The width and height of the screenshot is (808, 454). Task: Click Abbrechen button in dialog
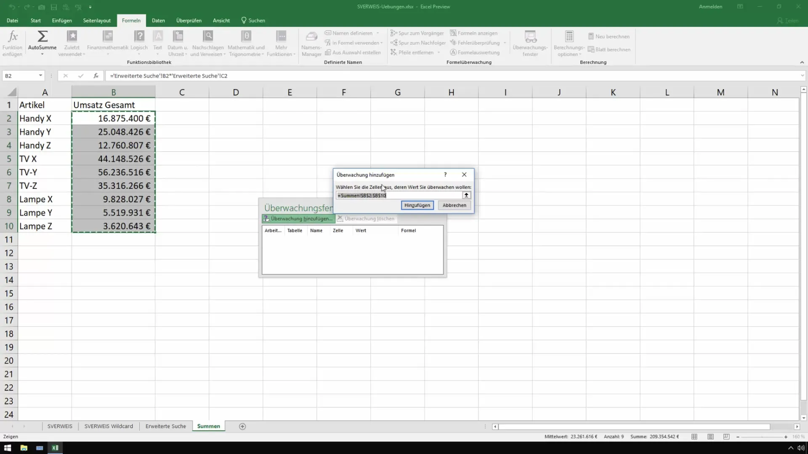454,205
